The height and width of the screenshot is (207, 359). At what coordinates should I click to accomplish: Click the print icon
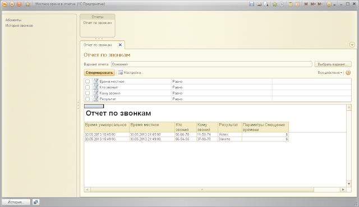click(259, 4)
